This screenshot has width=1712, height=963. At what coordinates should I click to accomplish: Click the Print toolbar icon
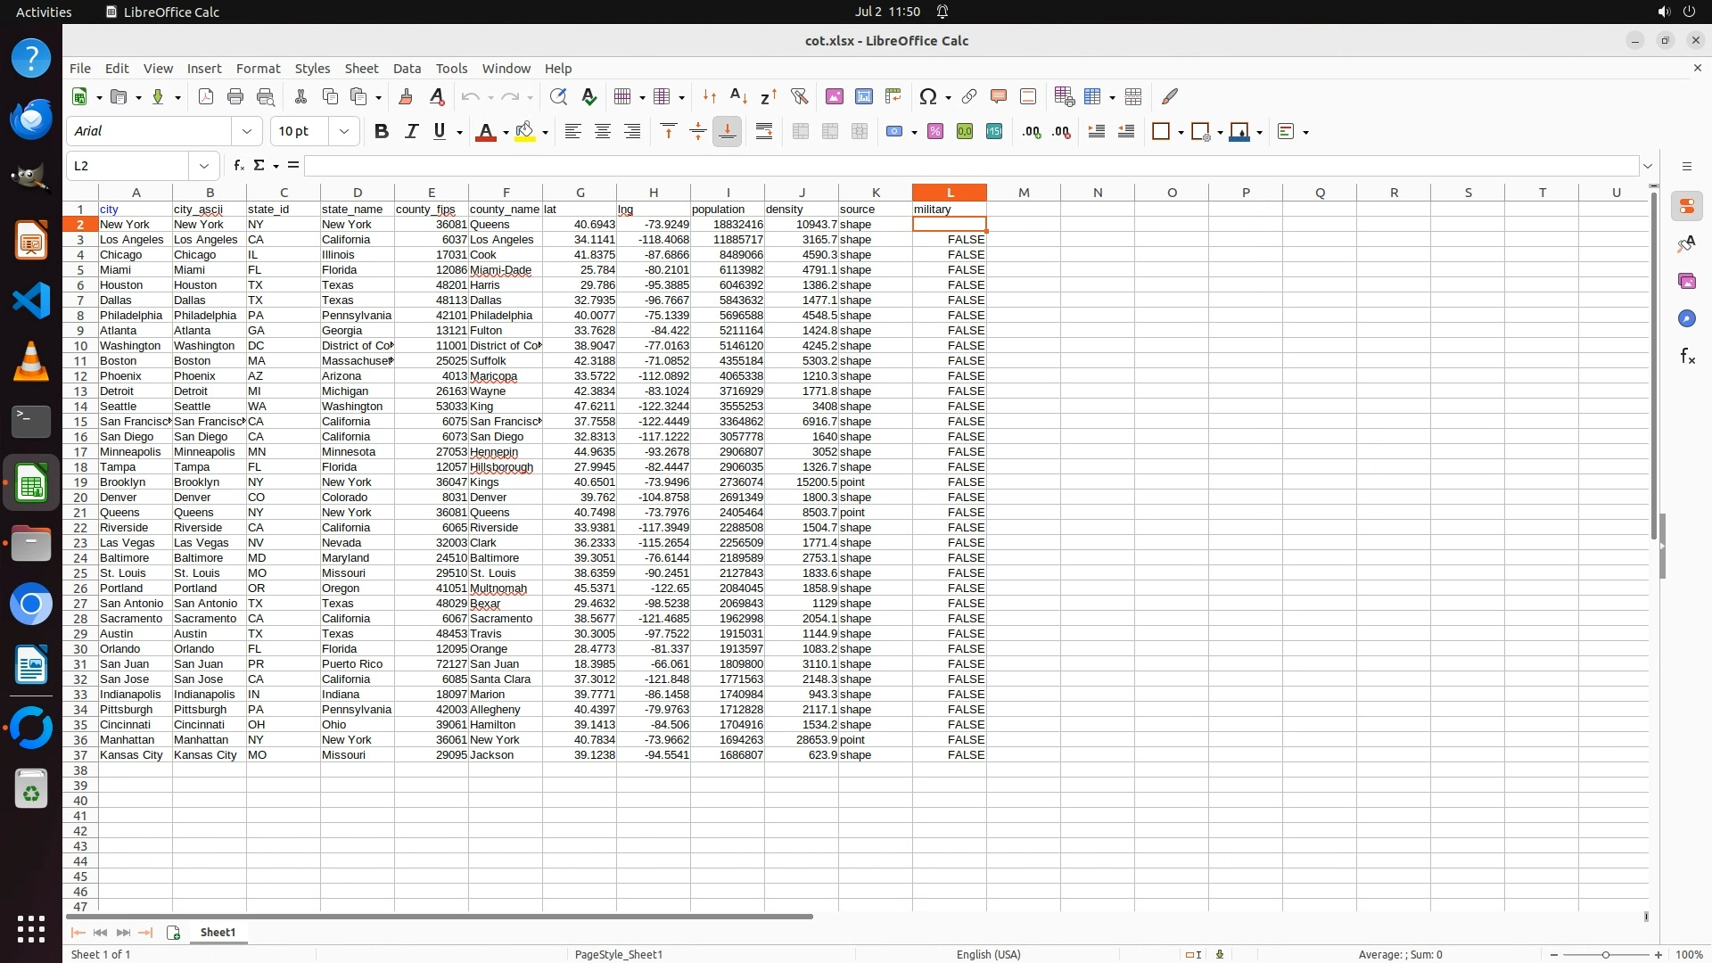(235, 96)
